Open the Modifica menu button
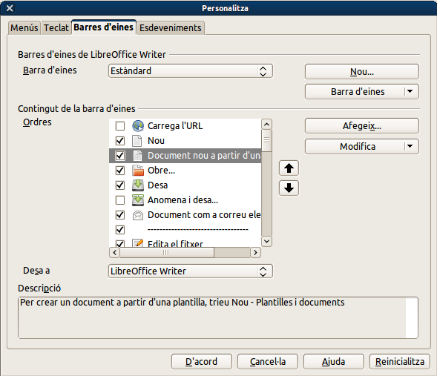The image size is (437, 376). 362,147
